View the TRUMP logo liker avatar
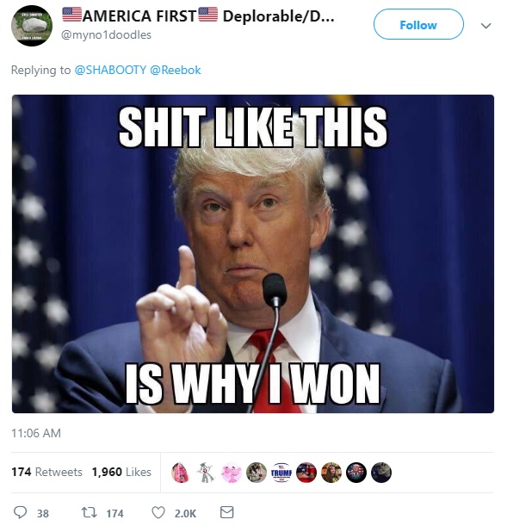The image size is (507, 532). click(x=281, y=473)
